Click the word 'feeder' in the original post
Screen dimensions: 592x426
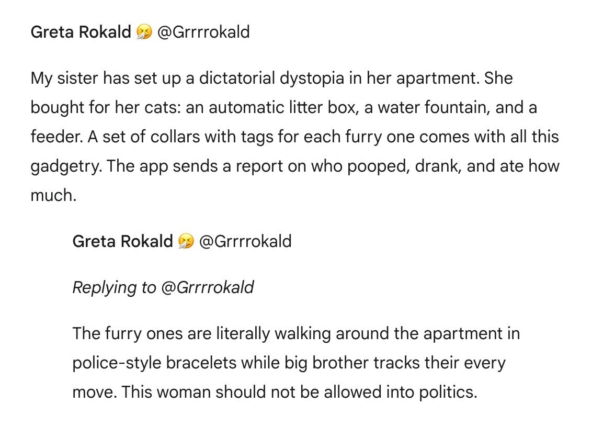(x=55, y=137)
